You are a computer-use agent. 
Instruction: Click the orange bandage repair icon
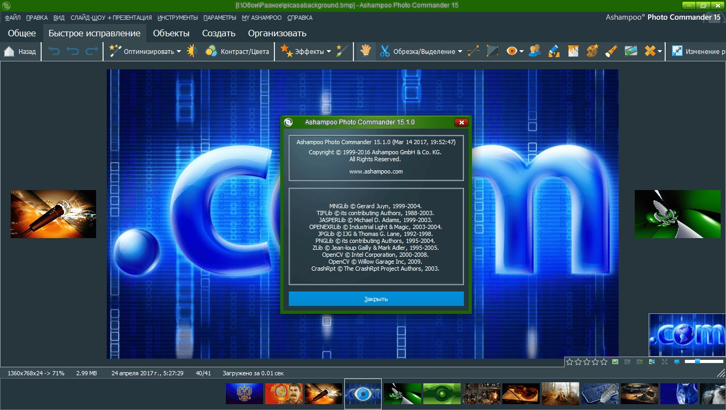[x=650, y=51]
